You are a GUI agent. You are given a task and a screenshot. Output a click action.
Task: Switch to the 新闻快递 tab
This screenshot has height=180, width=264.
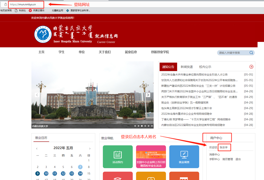[186, 67]
